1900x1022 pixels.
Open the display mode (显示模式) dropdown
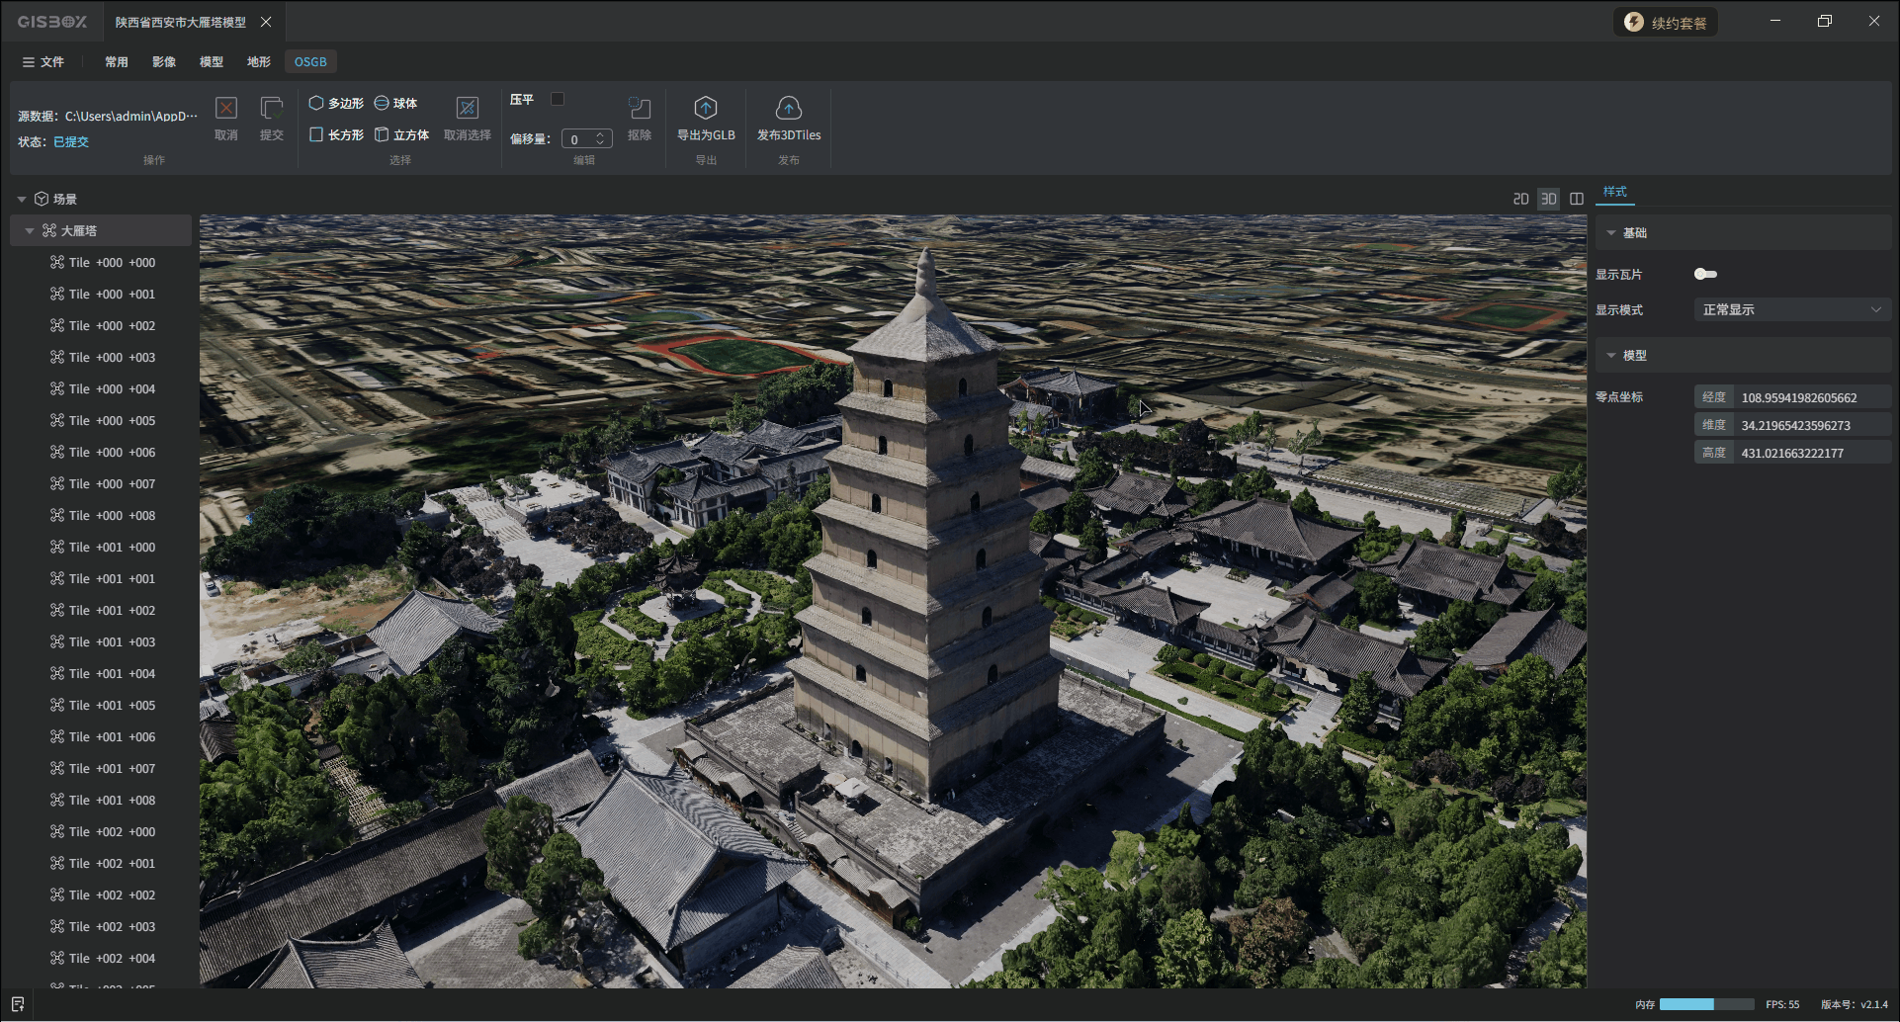tap(1790, 309)
